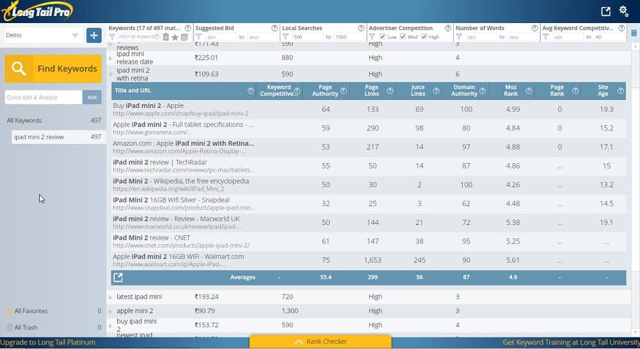Image resolution: width=640 pixels, height=349 pixels.
Task: Click the Add button next to quick add
Action: (x=92, y=97)
